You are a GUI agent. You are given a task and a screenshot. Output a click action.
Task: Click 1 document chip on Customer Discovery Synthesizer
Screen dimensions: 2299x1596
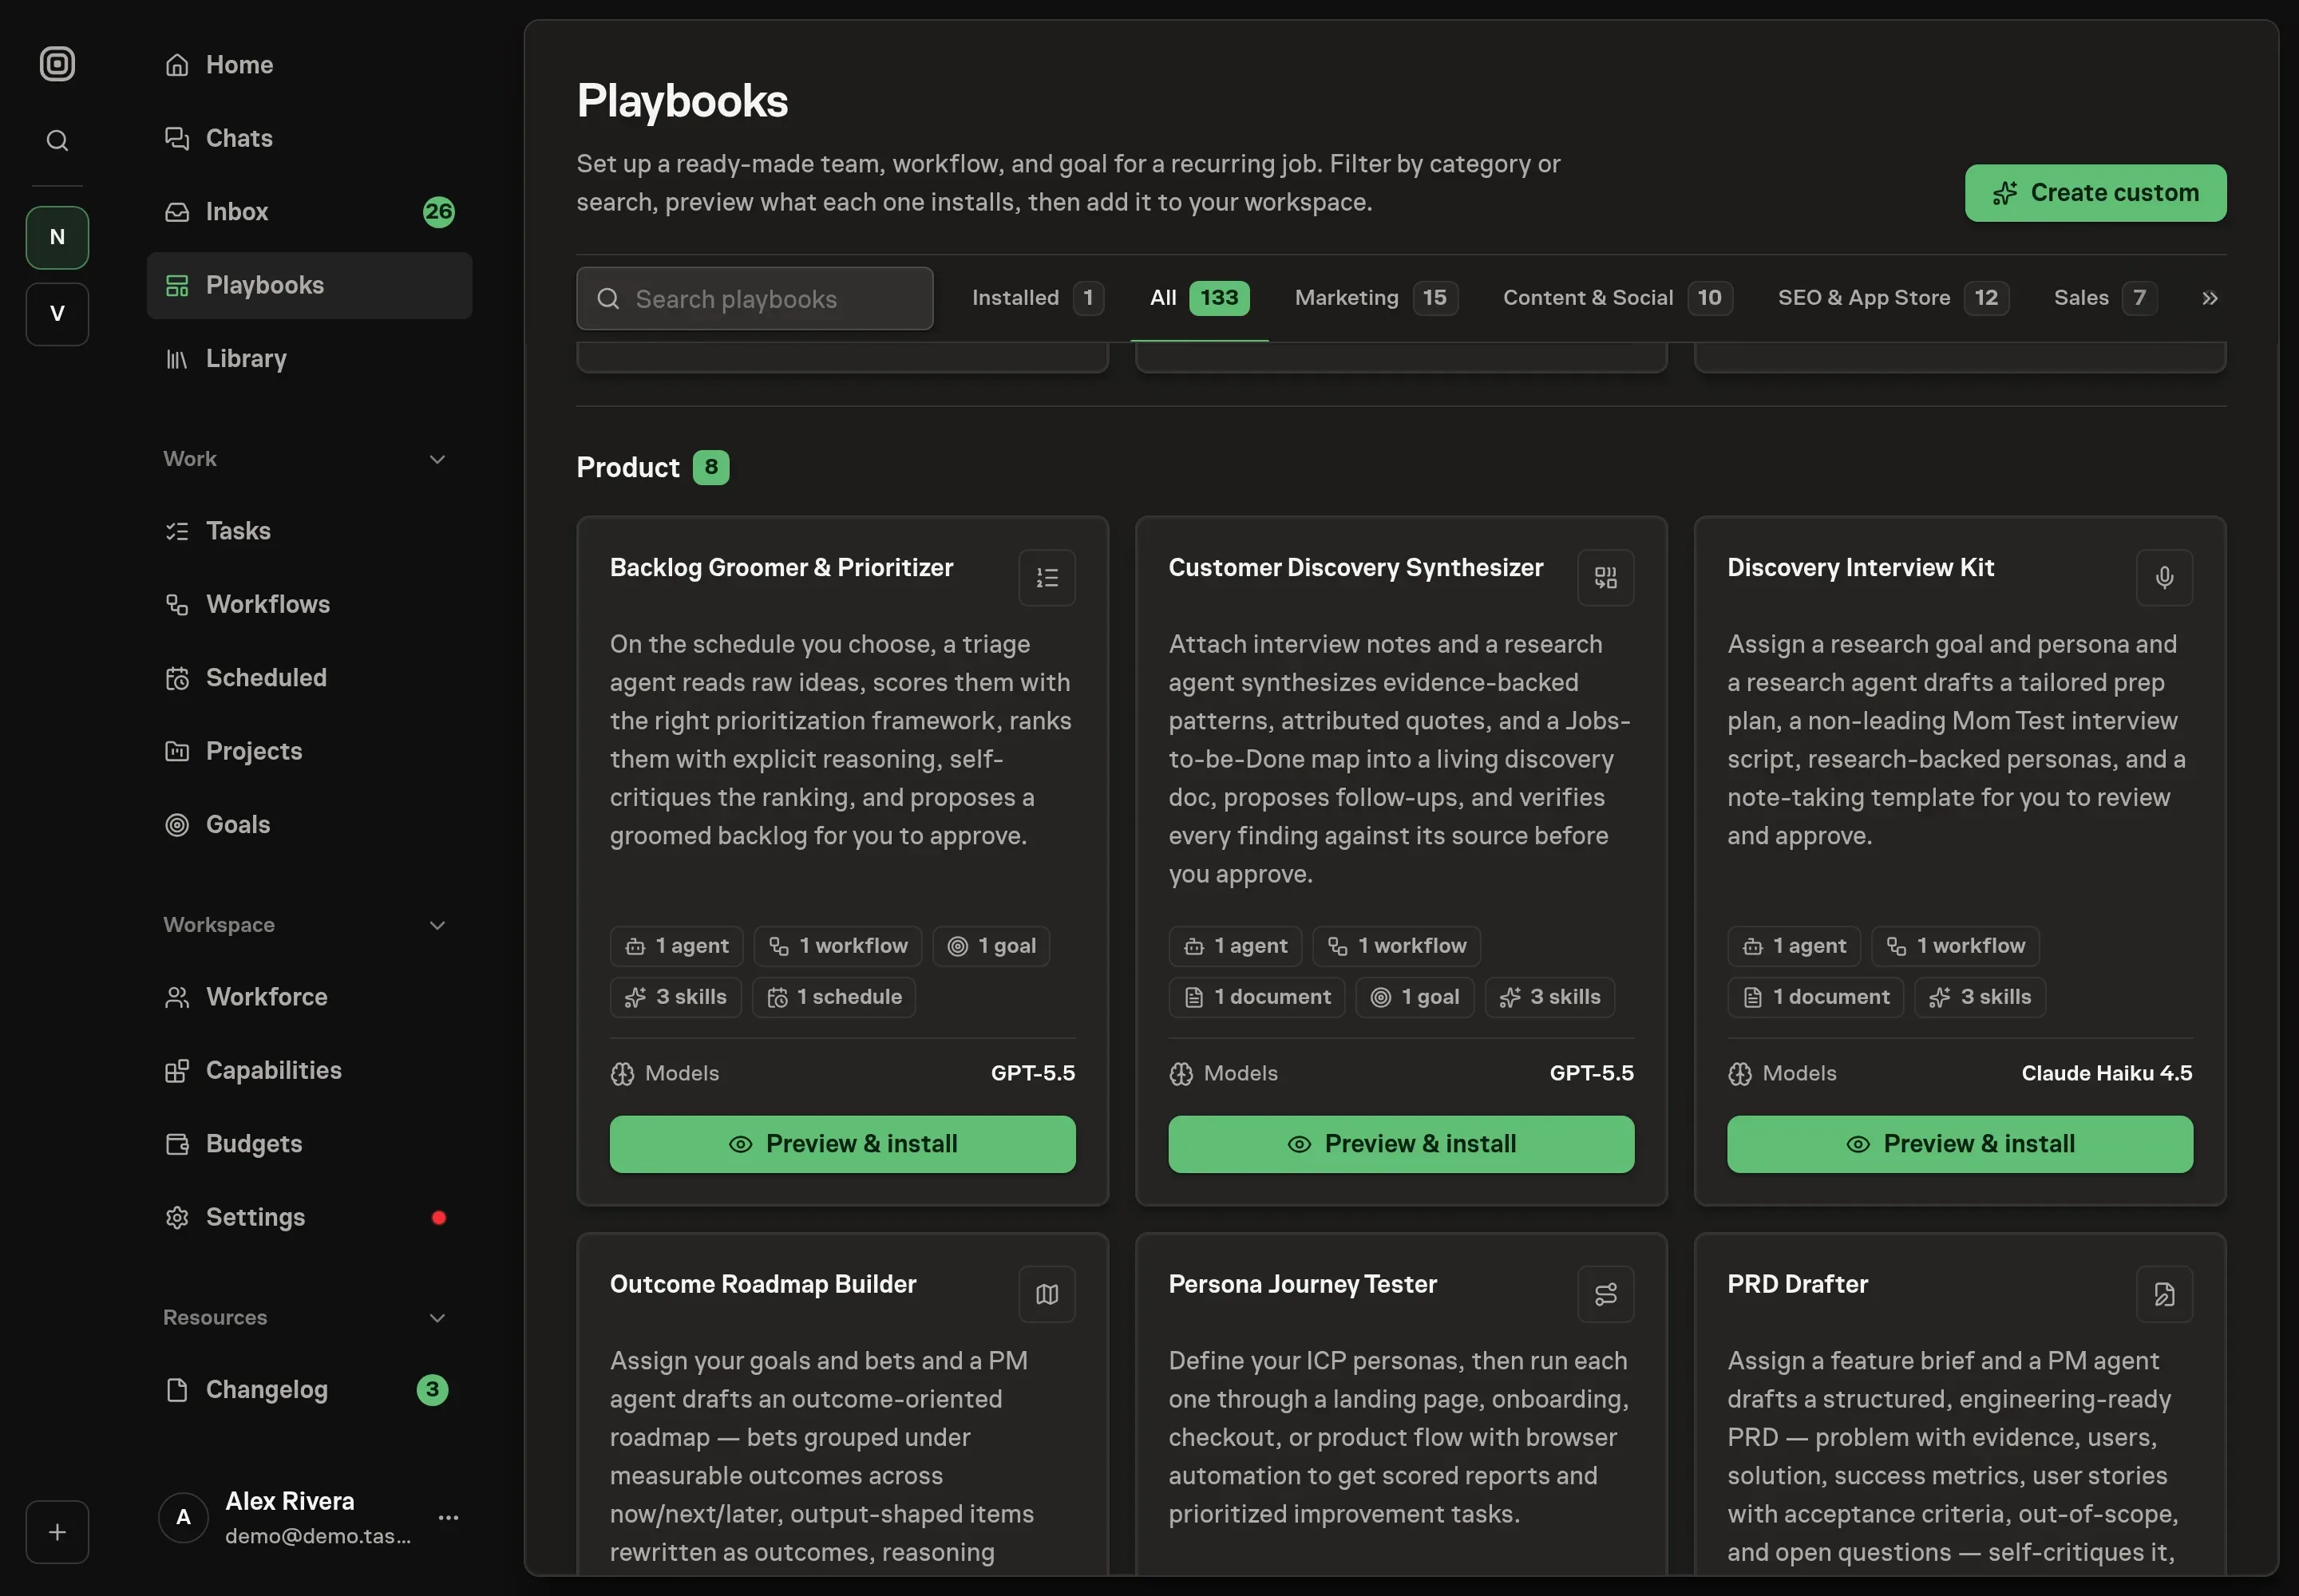[1256, 997]
